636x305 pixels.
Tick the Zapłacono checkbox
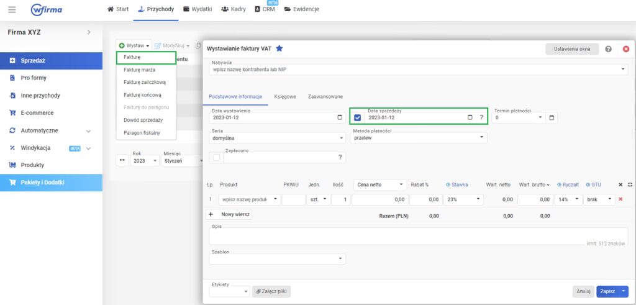click(x=216, y=158)
